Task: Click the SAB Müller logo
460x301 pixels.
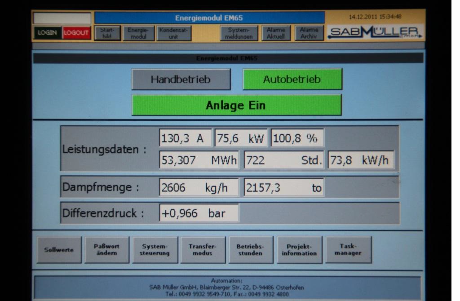Action: click(376, 32)
